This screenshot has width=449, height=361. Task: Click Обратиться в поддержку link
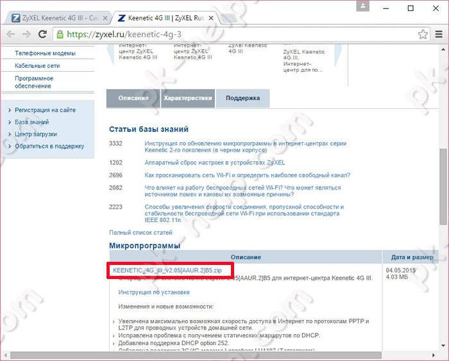coord(49,146)
